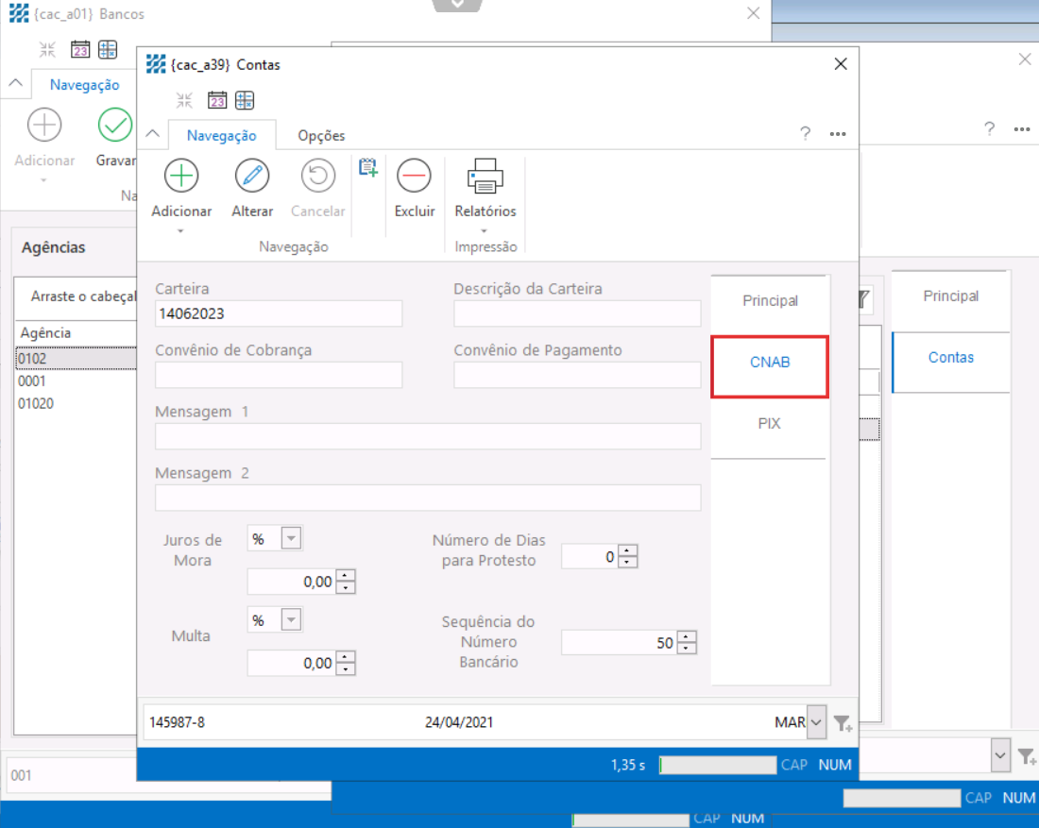This screenshot has height=828, width=1039.
Task: Open dropdown in background window footer
Action: coord(1000,755)
